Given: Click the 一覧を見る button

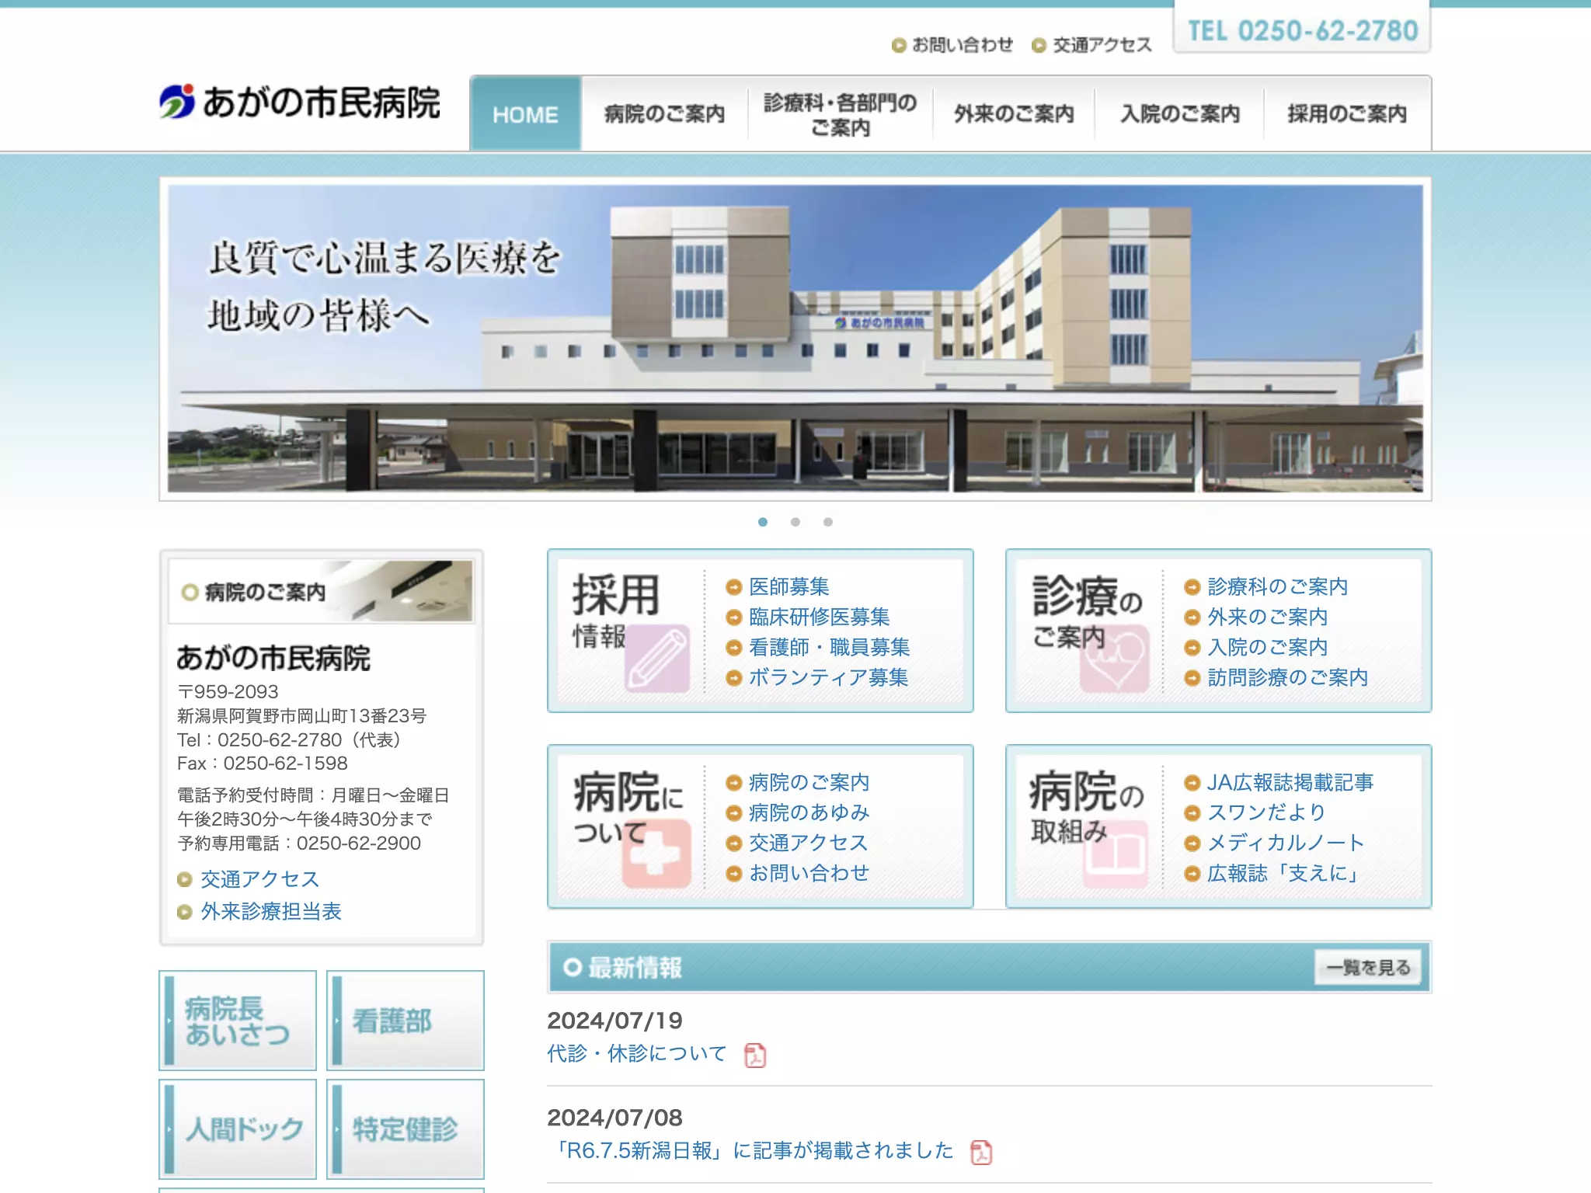Looking at the screenshot, I should [1368, 967].
